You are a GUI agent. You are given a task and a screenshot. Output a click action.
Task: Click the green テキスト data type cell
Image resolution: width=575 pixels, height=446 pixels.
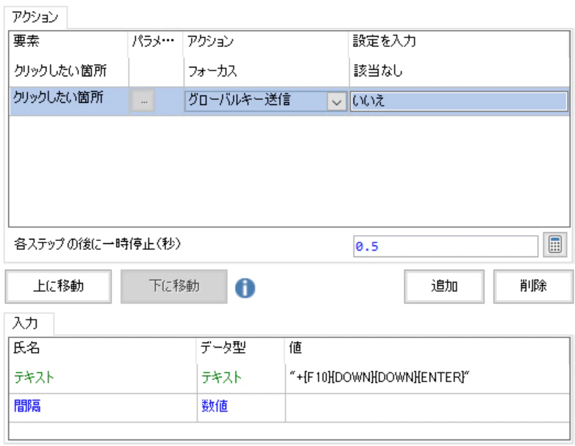[241, 378]
